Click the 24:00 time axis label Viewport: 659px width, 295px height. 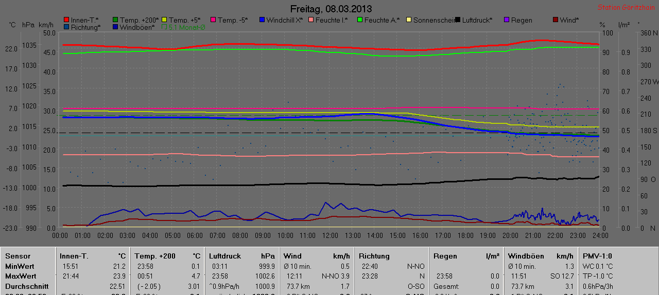coord(600,235)
